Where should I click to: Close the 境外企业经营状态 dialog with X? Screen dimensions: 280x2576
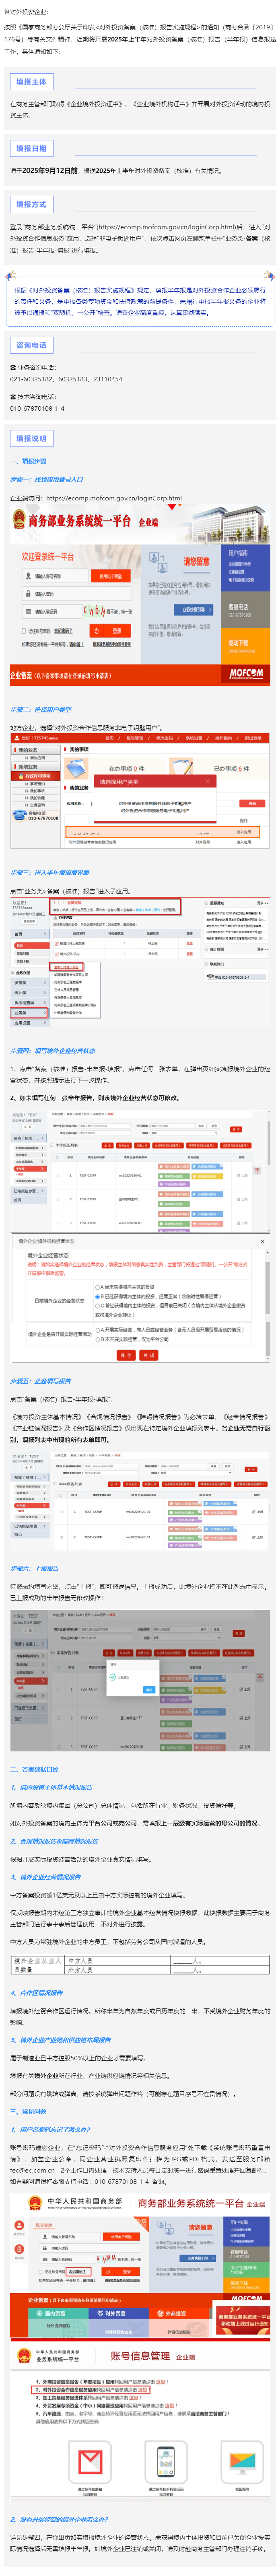pos(263,1241)
